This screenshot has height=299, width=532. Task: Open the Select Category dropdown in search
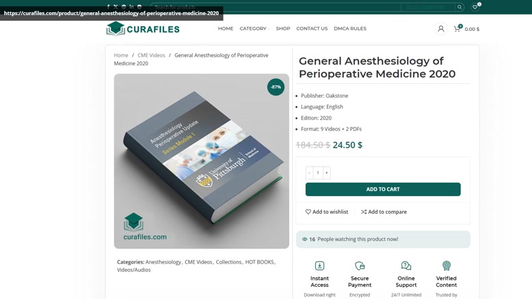click(x=428, y=7)
